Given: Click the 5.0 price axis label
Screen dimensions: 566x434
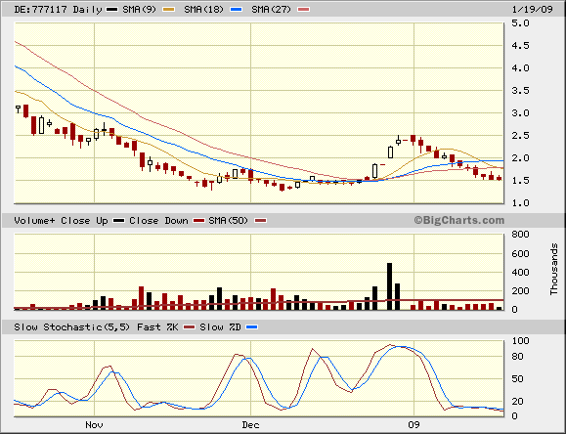Looking at the screenshot, I should pyautogui.click(x=520, y=23).
